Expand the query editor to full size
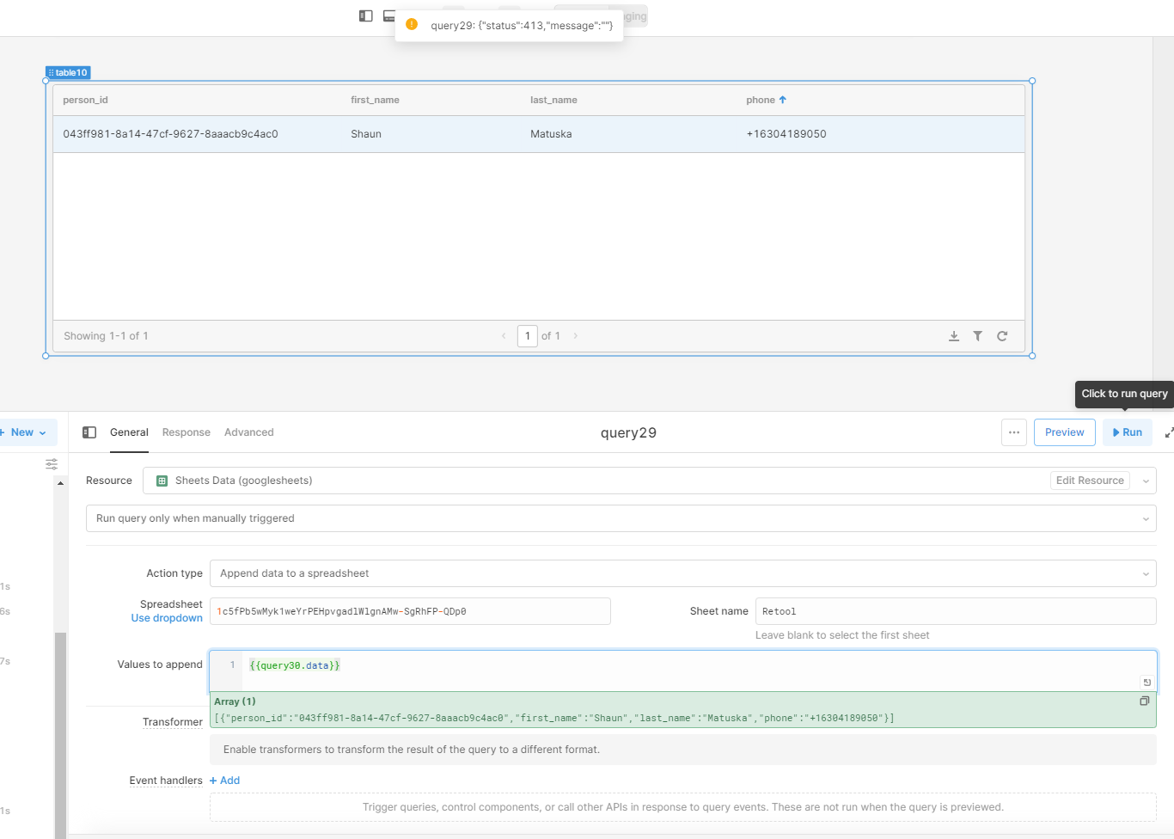The width and height of the screenshot is (1174, 839). point(1169,432)
